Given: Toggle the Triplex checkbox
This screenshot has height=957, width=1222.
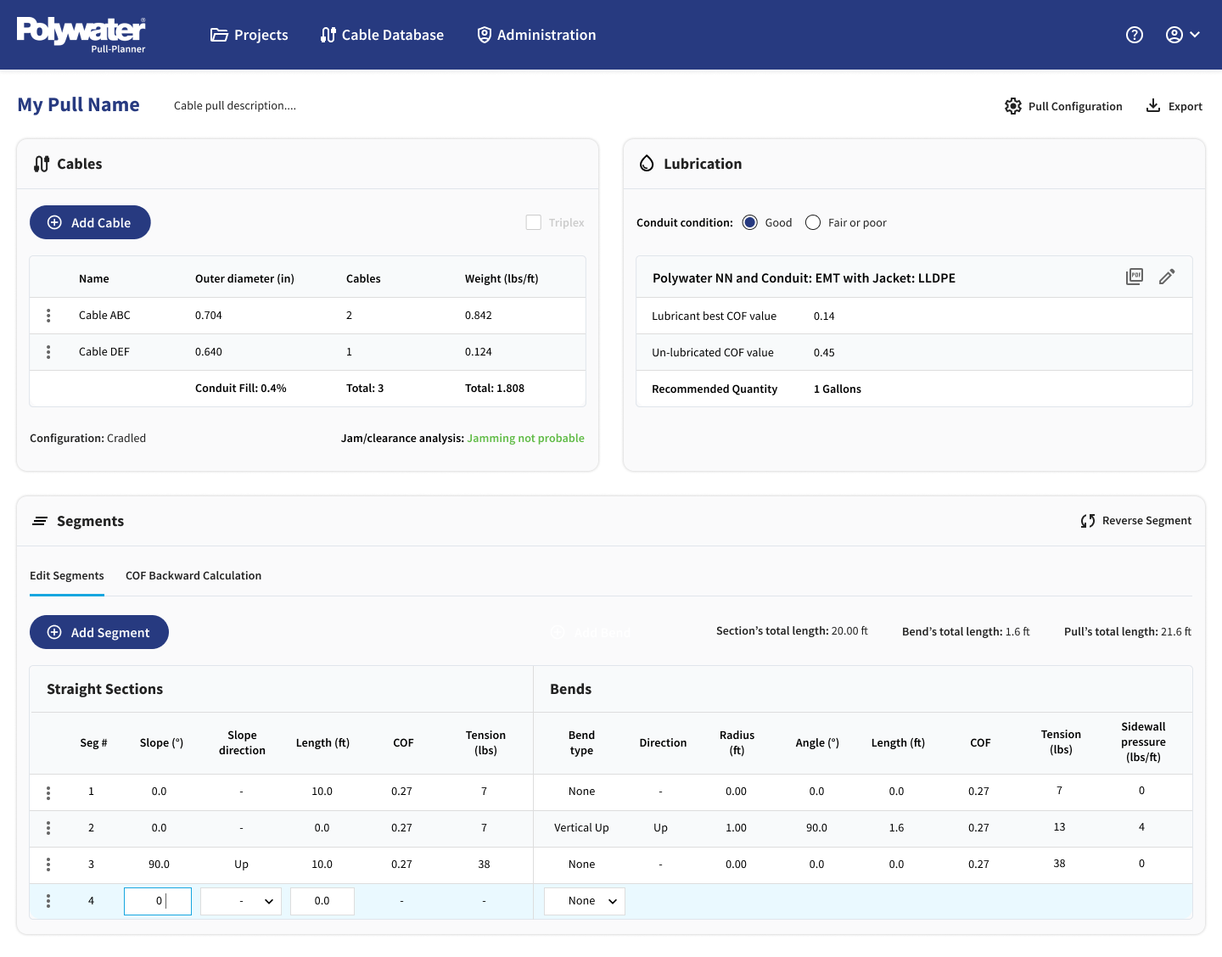Looking at the screenshot, I should (534, 222).
